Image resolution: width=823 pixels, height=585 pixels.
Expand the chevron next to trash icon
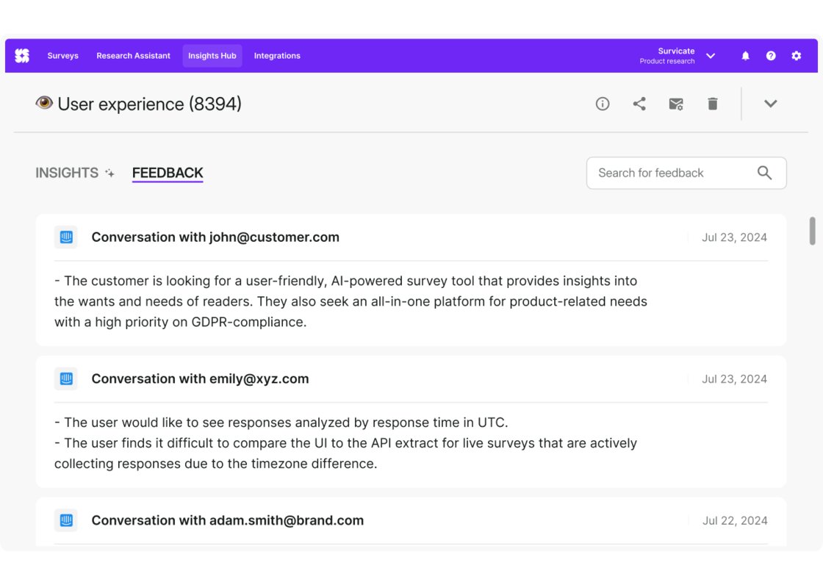770,104
